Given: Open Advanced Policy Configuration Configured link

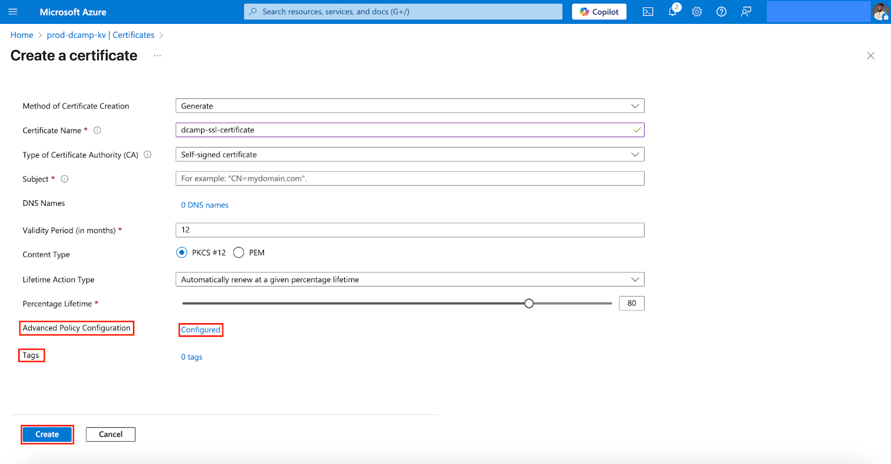Looking at the screenshot, I should click(200, 330).
